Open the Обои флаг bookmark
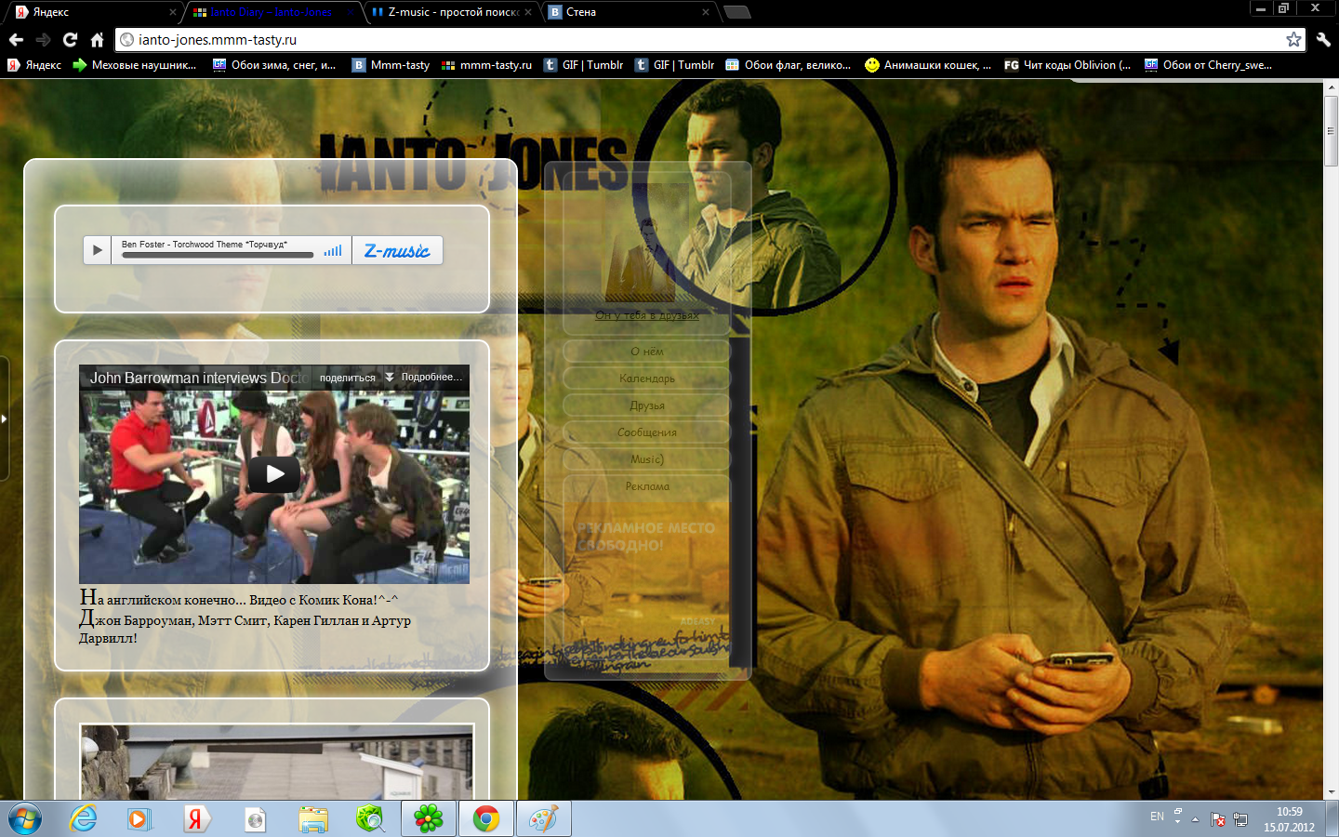1339x837 pixels. click(789, 65)
